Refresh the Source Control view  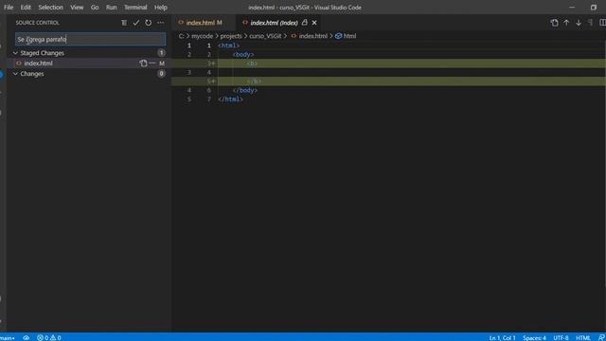tap(149, 23)
